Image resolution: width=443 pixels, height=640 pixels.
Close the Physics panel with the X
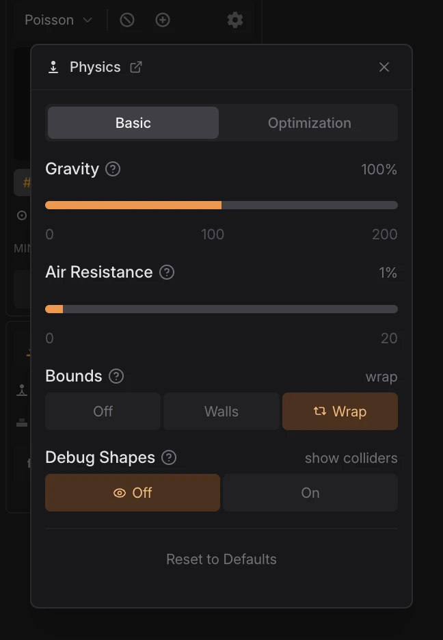pyautogui.click(x=384, y=67)
